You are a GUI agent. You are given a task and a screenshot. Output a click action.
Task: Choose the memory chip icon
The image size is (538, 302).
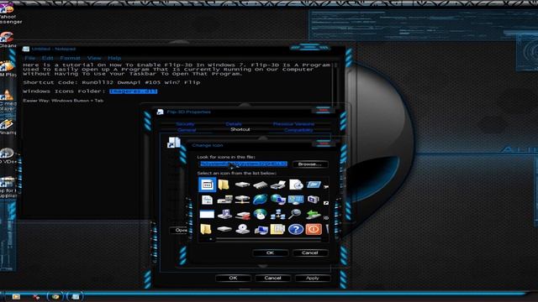click(260, 185)
